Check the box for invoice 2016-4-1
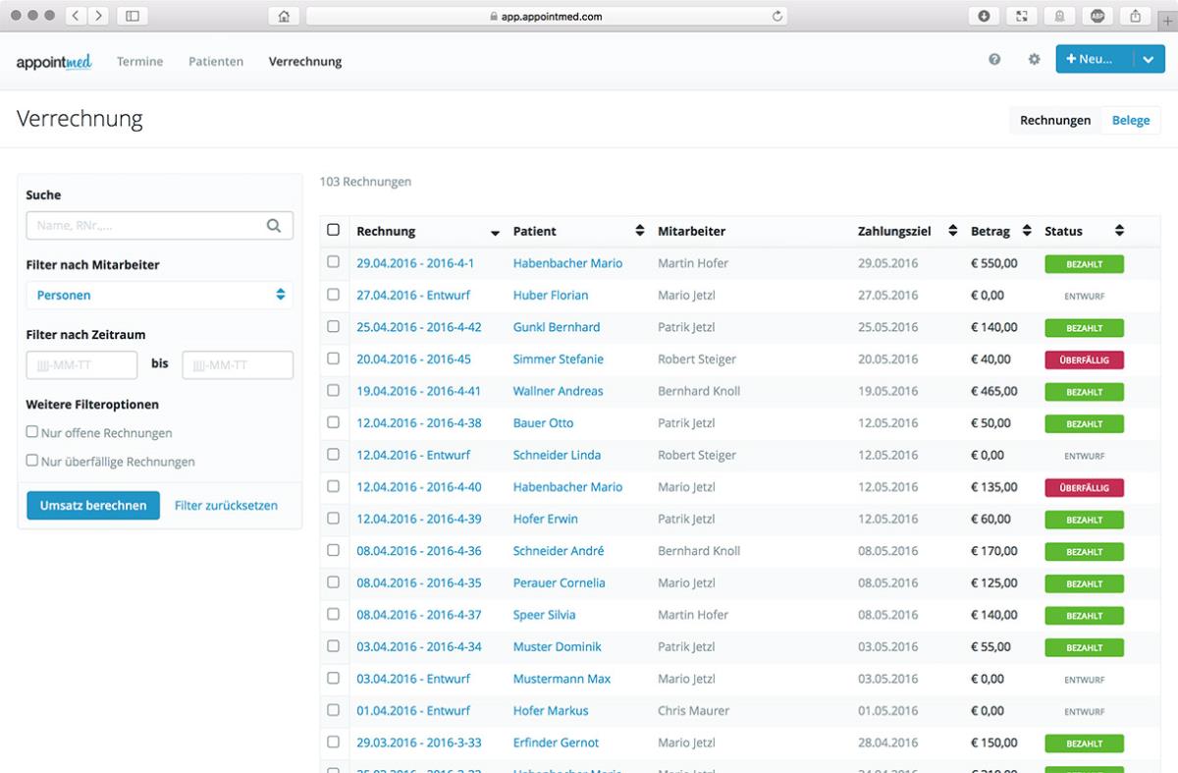The image size is (1178, 773). [334, 262]
